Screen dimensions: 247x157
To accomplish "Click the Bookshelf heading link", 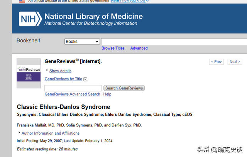I will [x=28, y=41].
